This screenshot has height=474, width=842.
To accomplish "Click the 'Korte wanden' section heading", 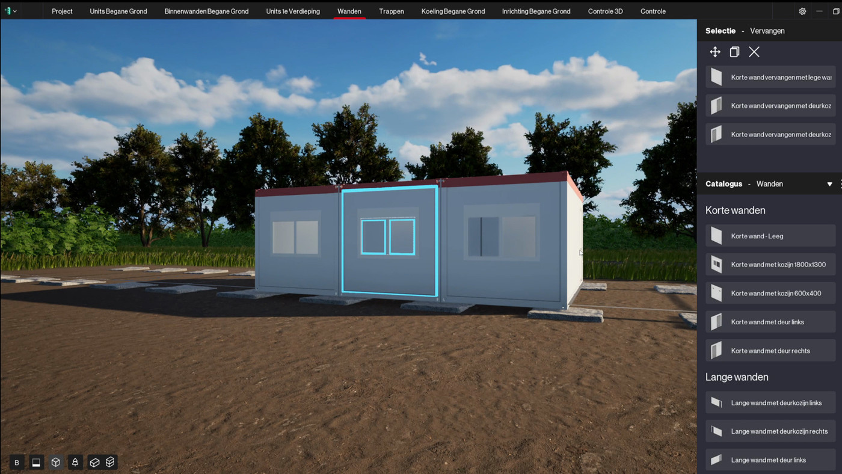I will [x=735, y=211].
